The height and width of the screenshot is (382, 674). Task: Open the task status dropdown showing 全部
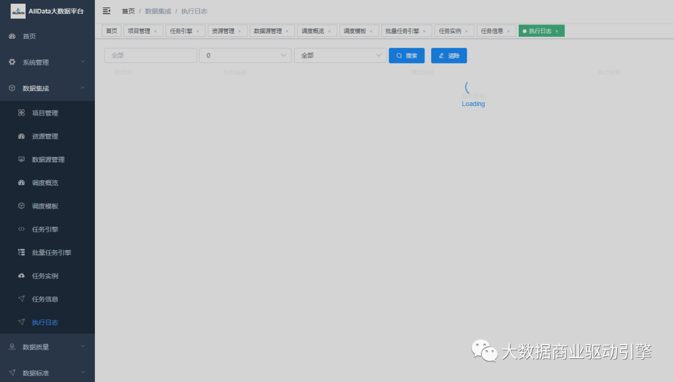coord(340,55)
